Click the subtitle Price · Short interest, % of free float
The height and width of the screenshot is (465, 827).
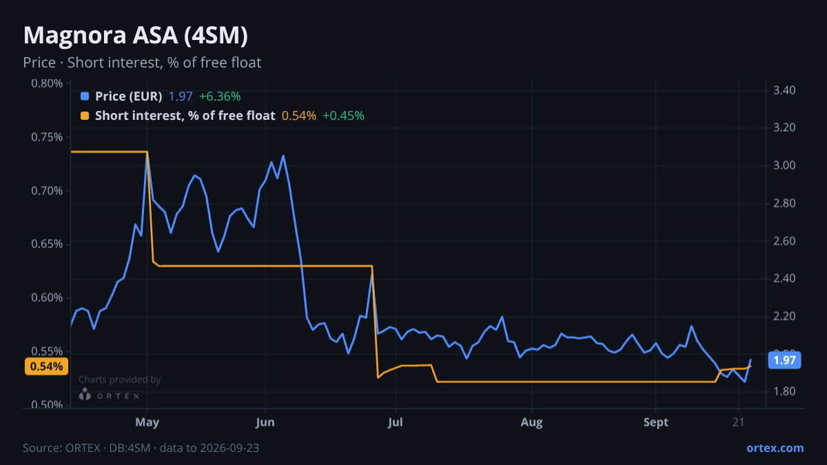pos(142,63)
